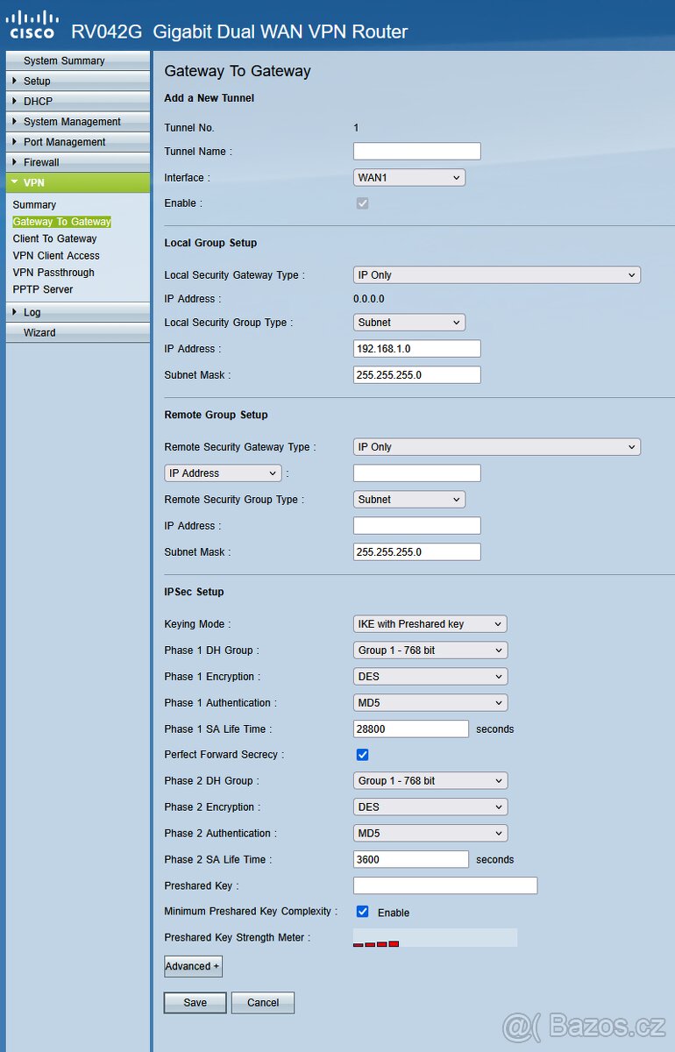Open VPN Summary link
675x1052 pixels.
(x=34, y=205)
